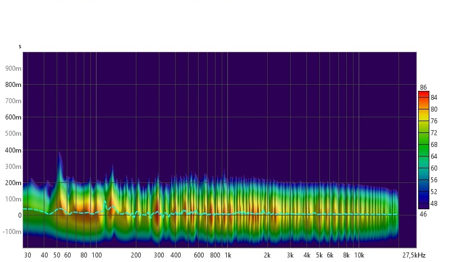449x262 pixels.
Task: Click the 27,5kHz frequency axis label
Action: pyautogui.click(x=414, y=255)
